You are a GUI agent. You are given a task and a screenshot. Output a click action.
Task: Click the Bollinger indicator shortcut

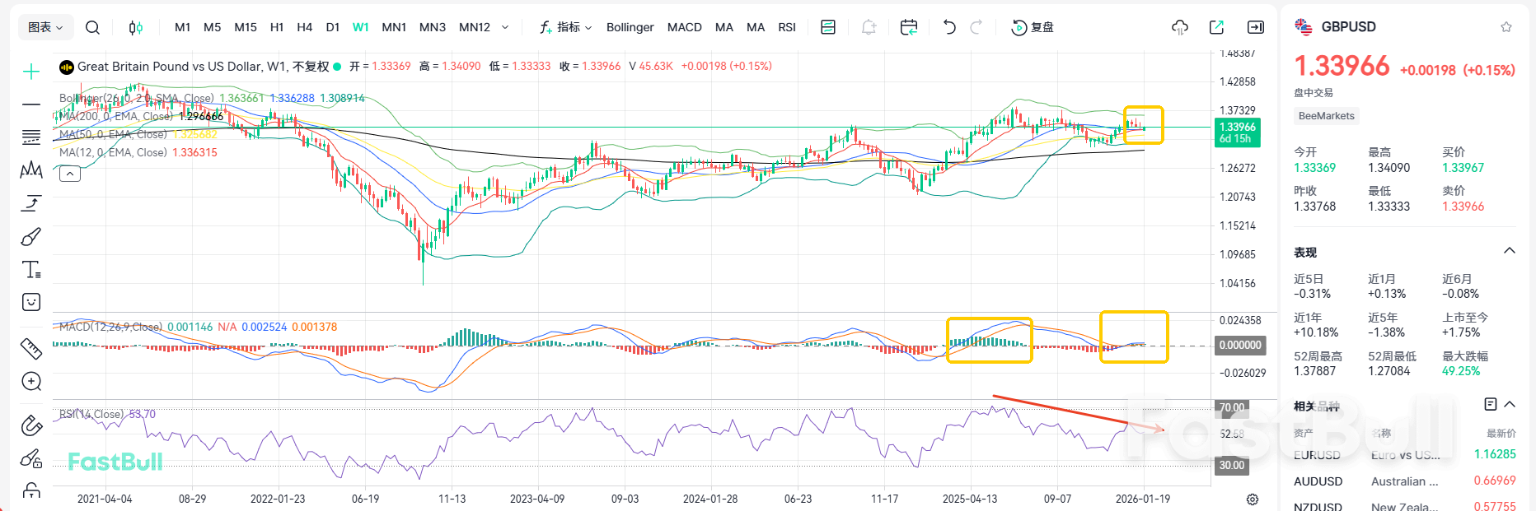[630, 27]
